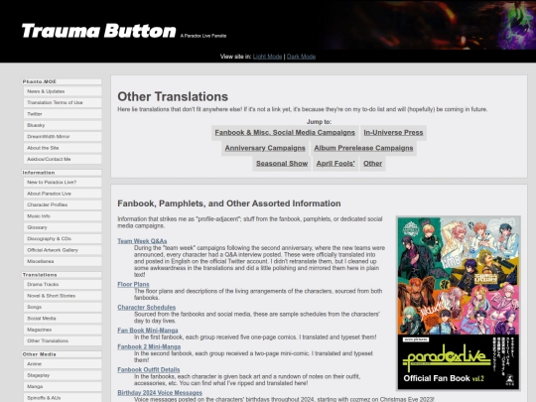Screen dimensions: 536x402
Task: Open the Team Week Q&As link
Action: [142, 241]
